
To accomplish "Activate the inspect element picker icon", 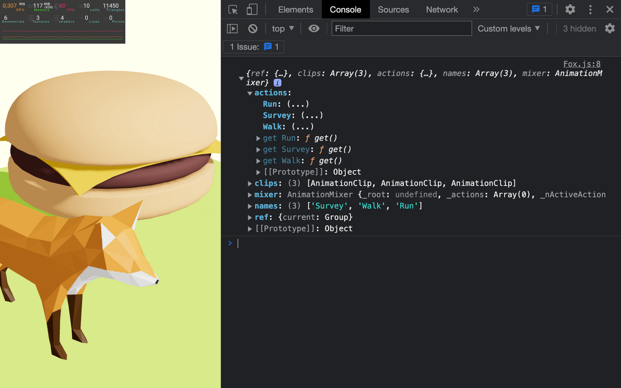I will point(233,9).
